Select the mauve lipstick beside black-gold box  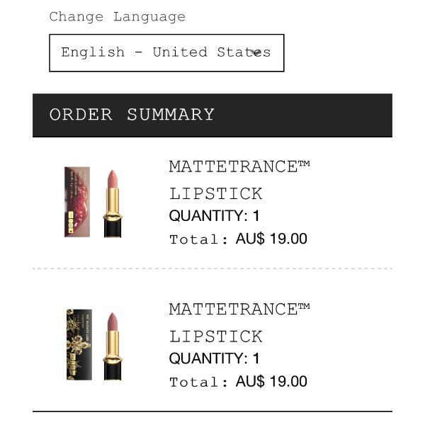coord(111,346)
